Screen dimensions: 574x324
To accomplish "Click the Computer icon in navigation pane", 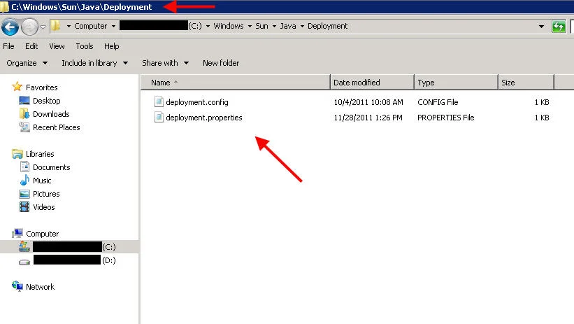I will tap(17, 233).
